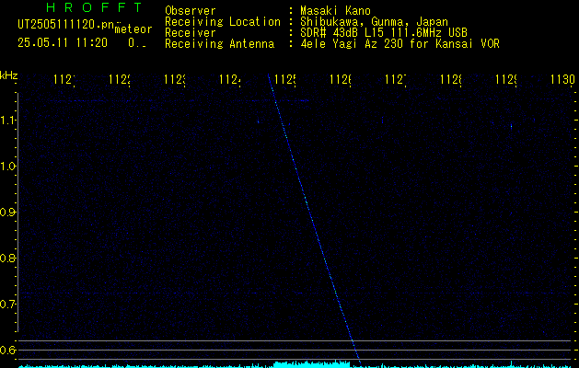Click the date and time 25.05.11 11:20
This screenshot has width=579, height=368.
63,43
